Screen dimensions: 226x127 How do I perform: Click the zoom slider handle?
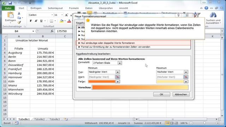tap(204, 123)
